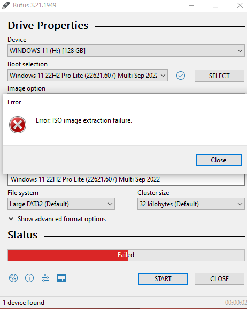This screenshot has height=309, width=247.
Task: Click the ISO checksum checkmark icon
Action: click(181, 76)
